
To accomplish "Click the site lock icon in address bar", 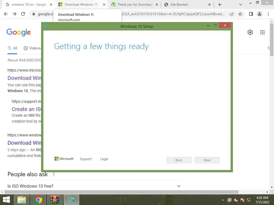I will [34, 14].
